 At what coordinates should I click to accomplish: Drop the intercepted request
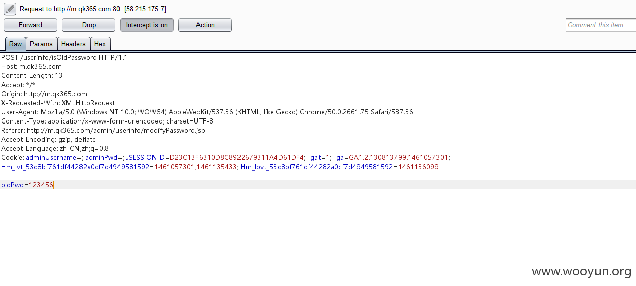click(89, 25)
